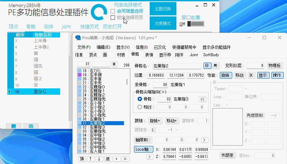
Task: Expand the Local轴 > arrow beside Z
Action: tap(141, 156)
